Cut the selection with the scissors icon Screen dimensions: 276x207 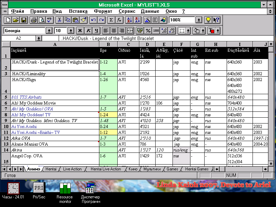pyautogui.click(x=59, y=20)
